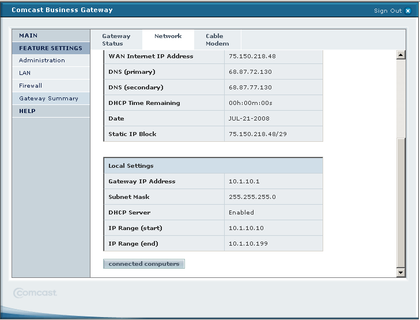
Task: Click the primary DNS value 68.87.72.130
Action: 250,72
